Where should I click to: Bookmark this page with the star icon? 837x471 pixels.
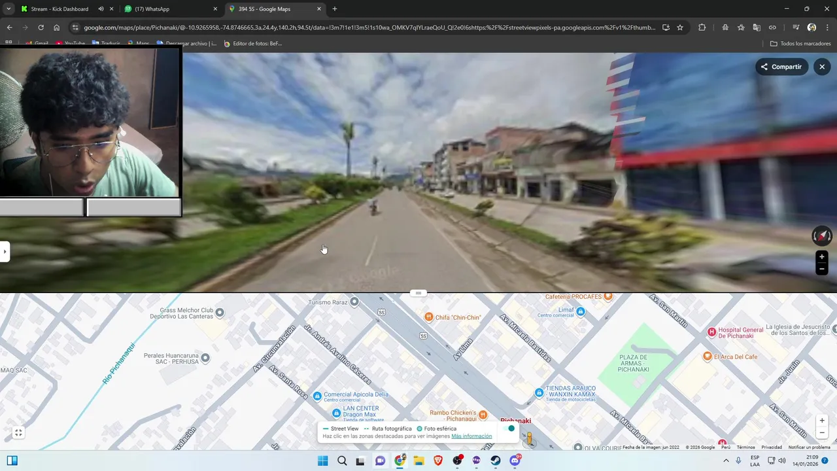coord(680,27)
